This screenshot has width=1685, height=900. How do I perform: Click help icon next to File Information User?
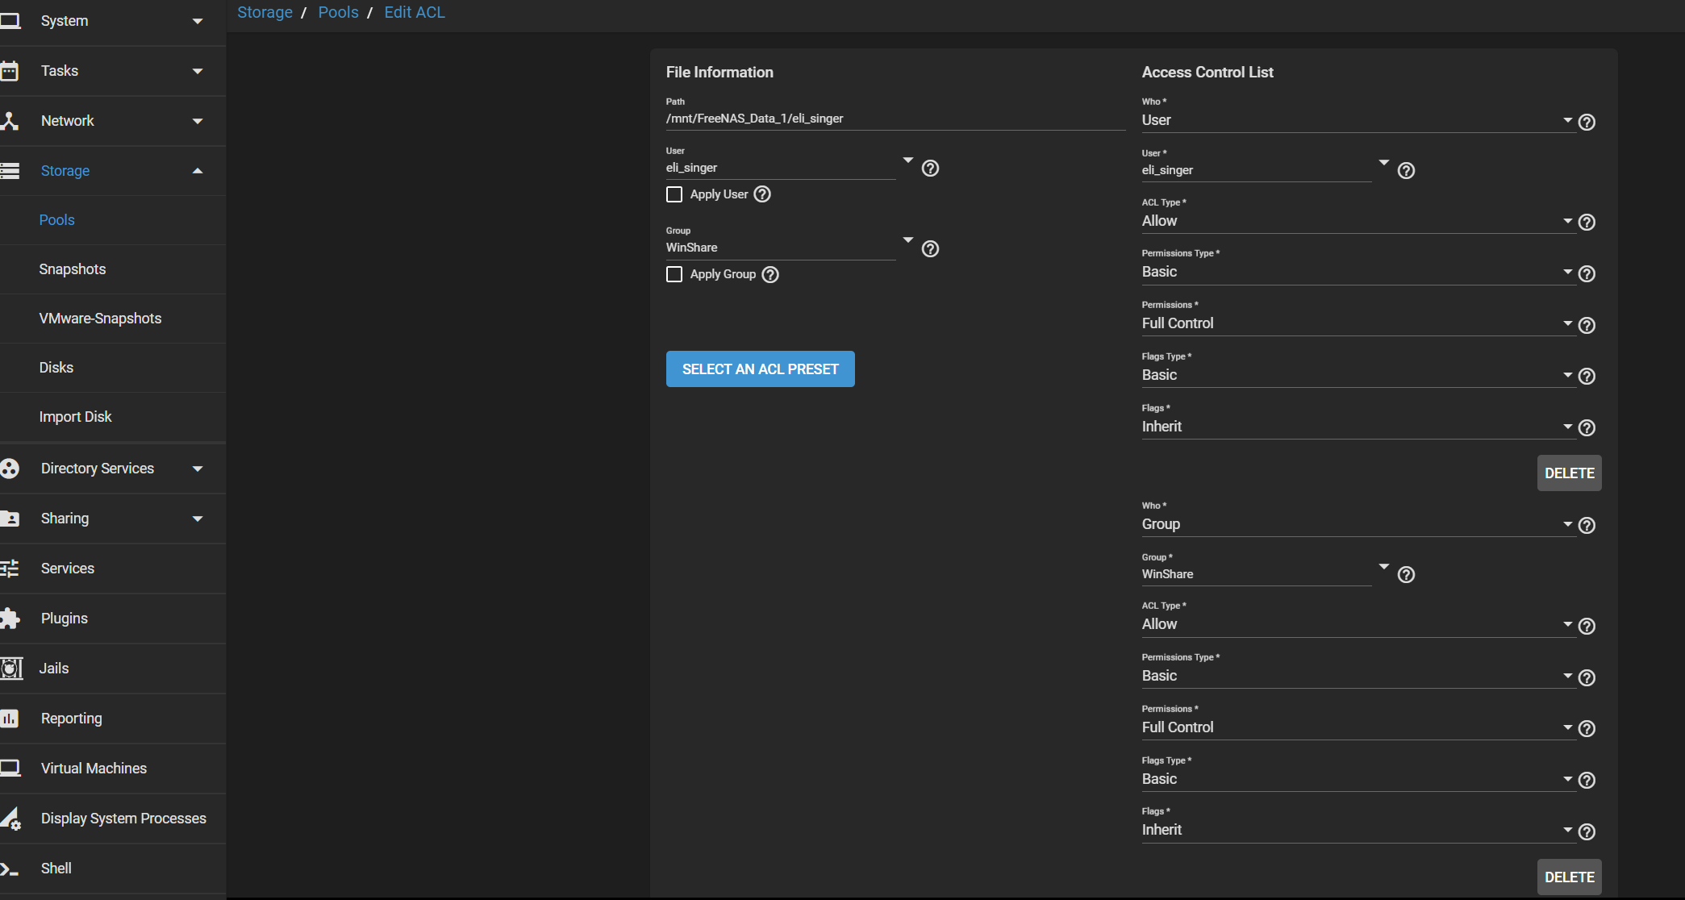point(930,168)
